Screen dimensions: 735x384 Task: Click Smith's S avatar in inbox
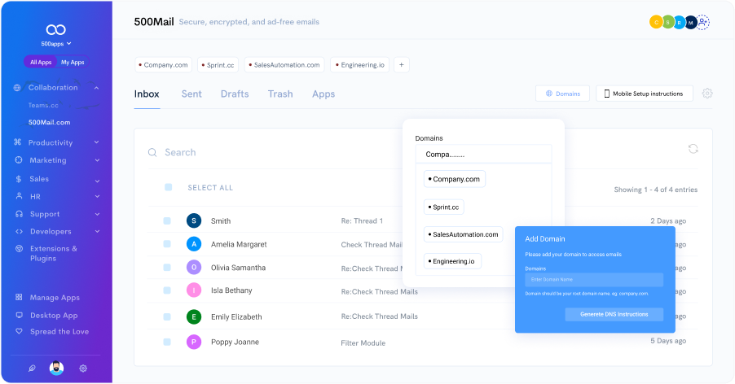[x=194, y=220]
